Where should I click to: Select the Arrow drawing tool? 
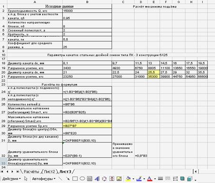(67, 179)
